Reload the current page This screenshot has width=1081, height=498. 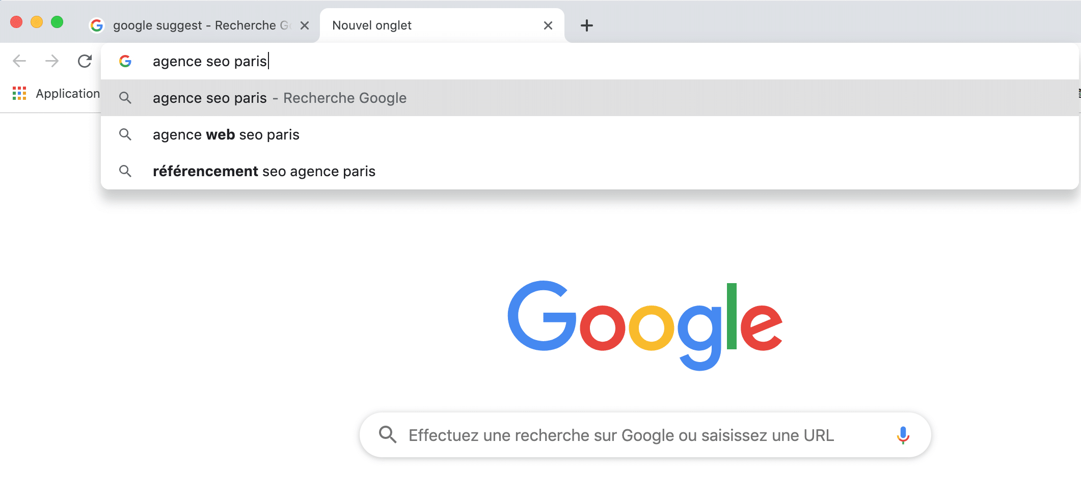pos(85,61)
